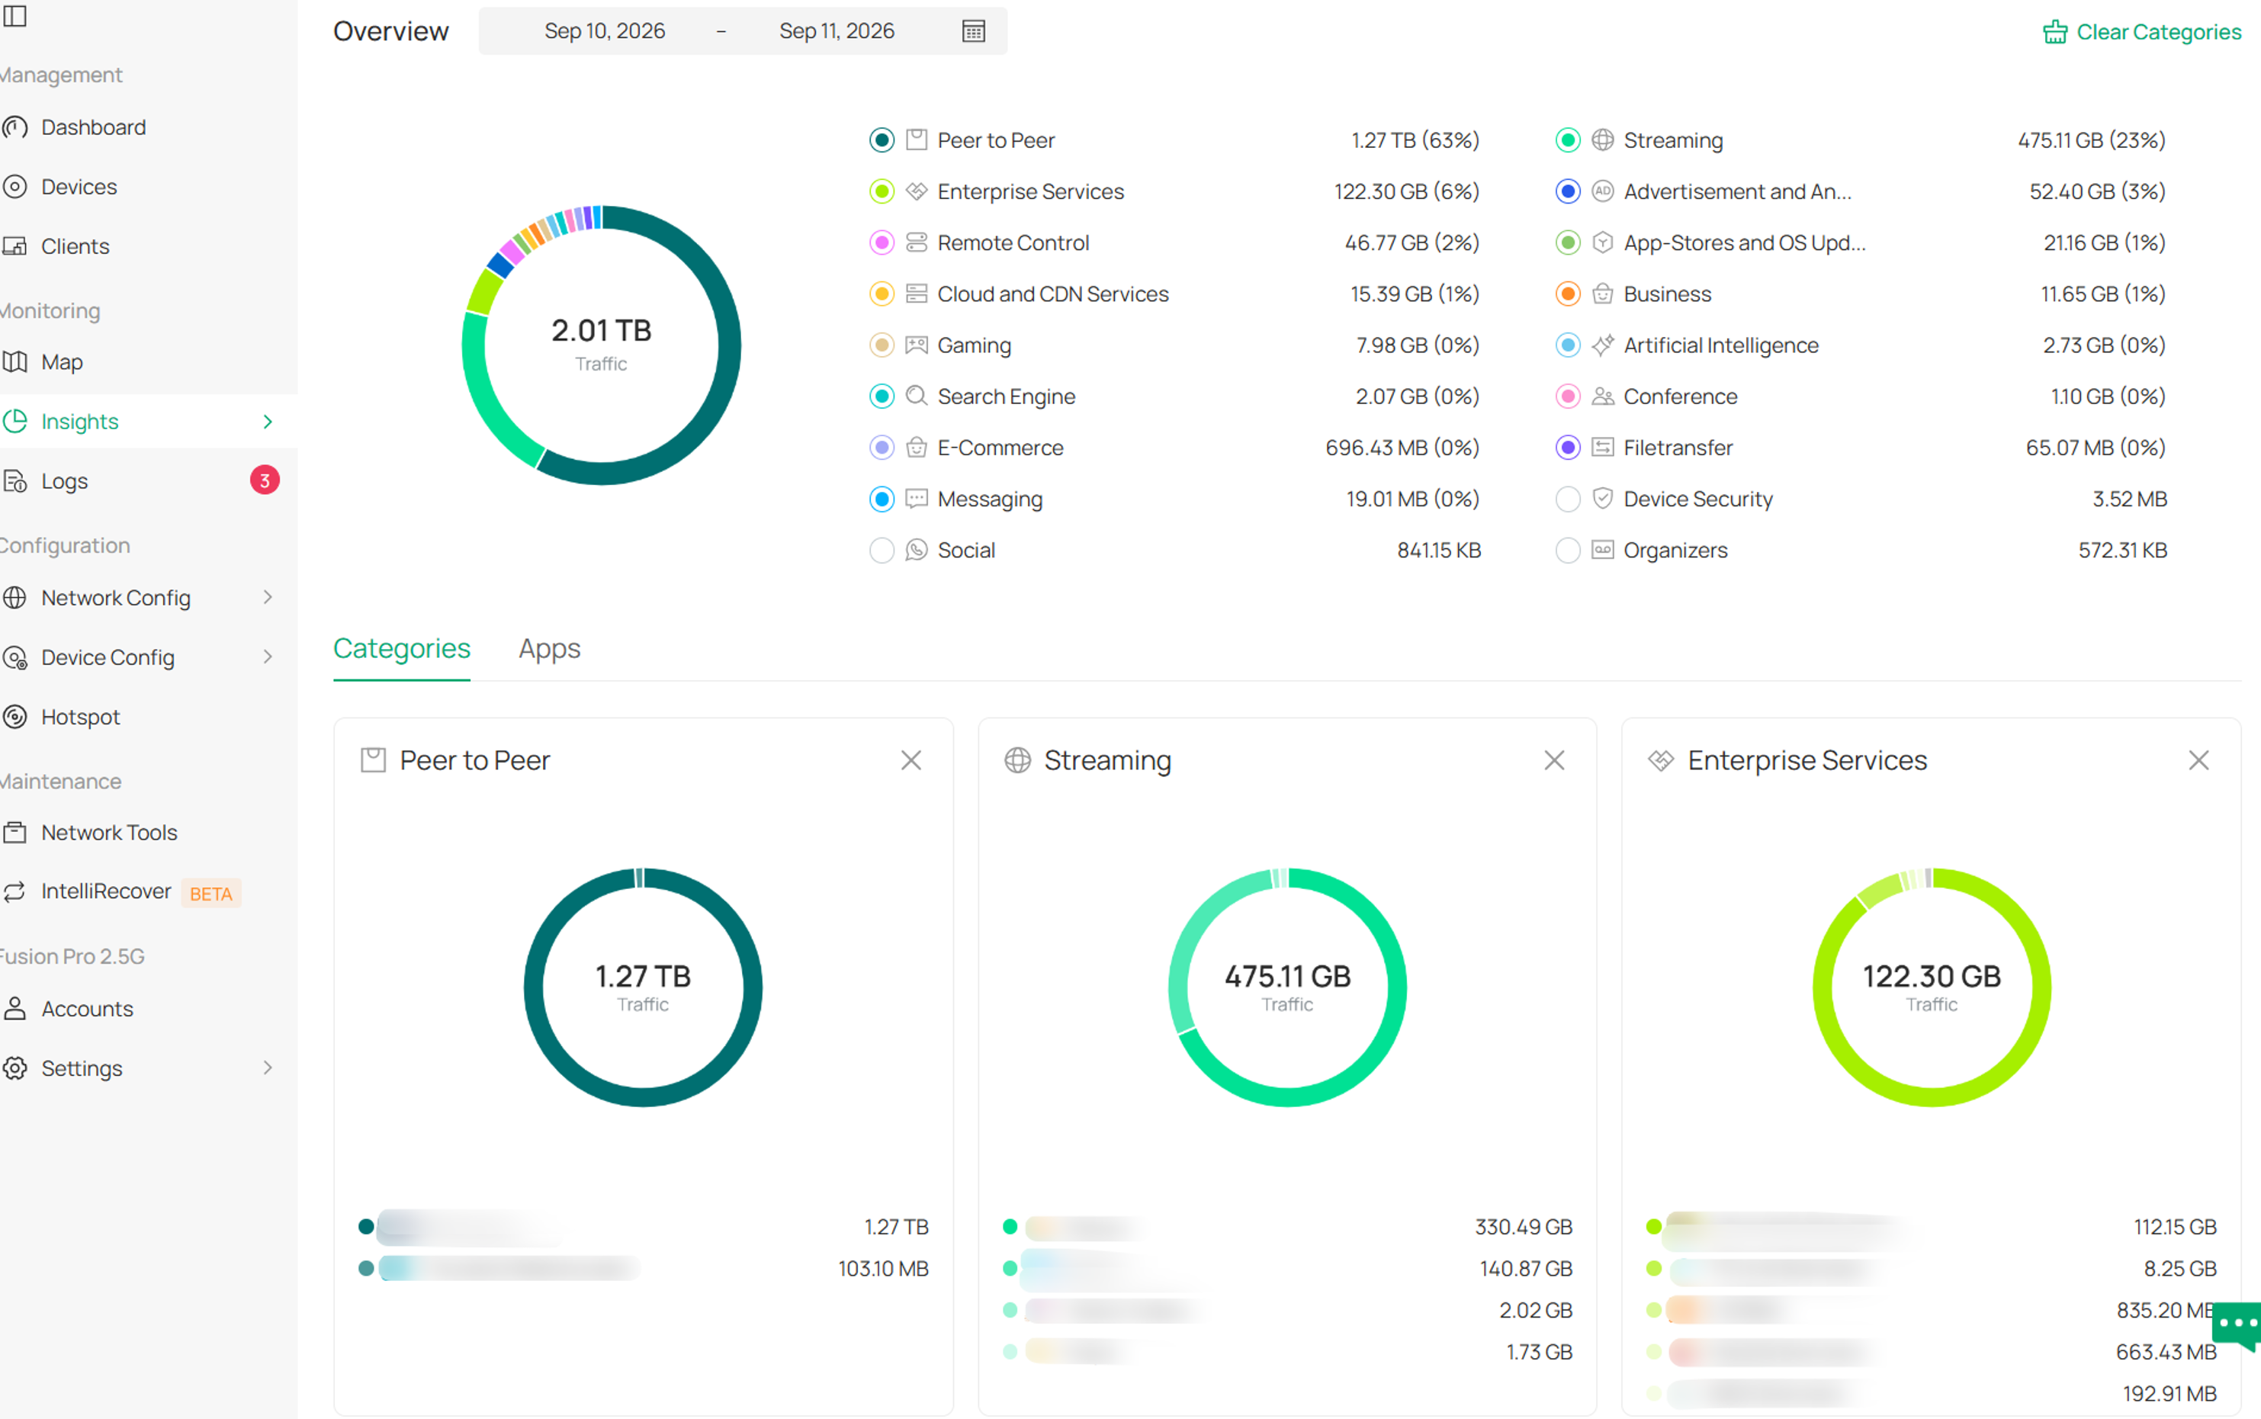2261x1419 pixels.
Task: Click the 103.10 MB Peer to Peer value
Action: [882, 1269]
